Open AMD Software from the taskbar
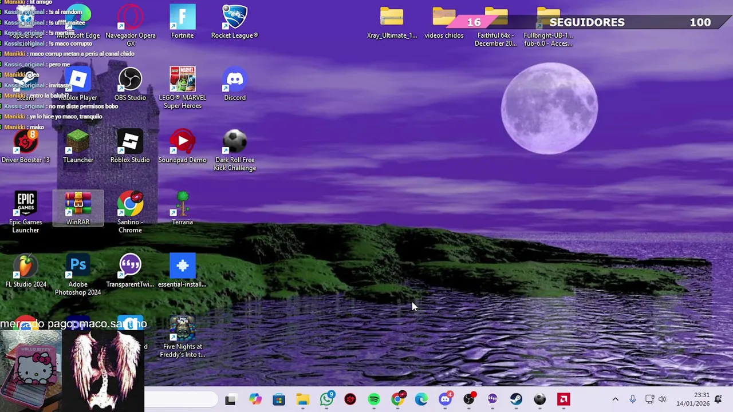Screen dimensions: 733x412 pos(564,399)
